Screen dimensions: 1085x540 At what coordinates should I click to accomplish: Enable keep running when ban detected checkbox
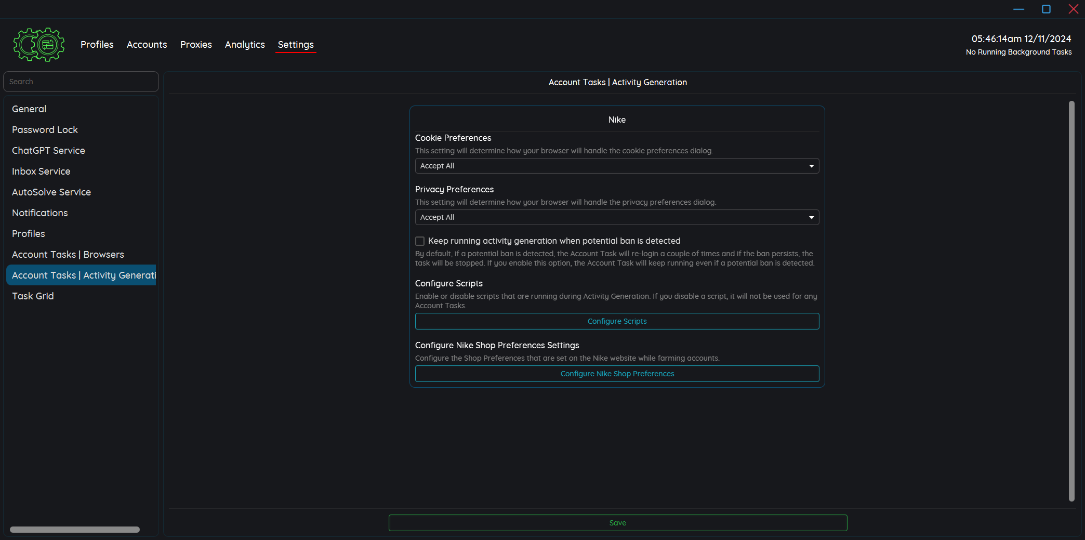coord(420,241)
